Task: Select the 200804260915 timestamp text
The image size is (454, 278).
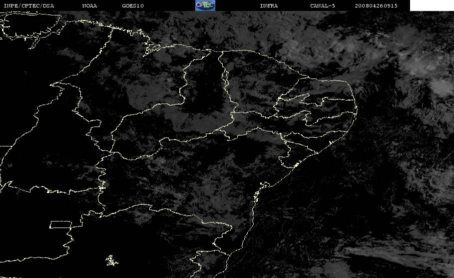Action: [376, 5]
